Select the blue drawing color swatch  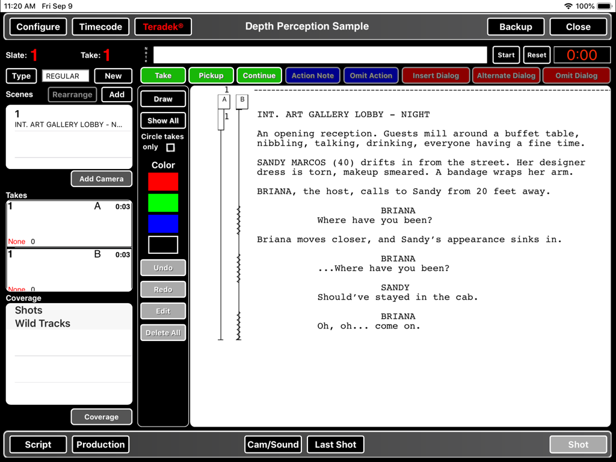[163, 224]
